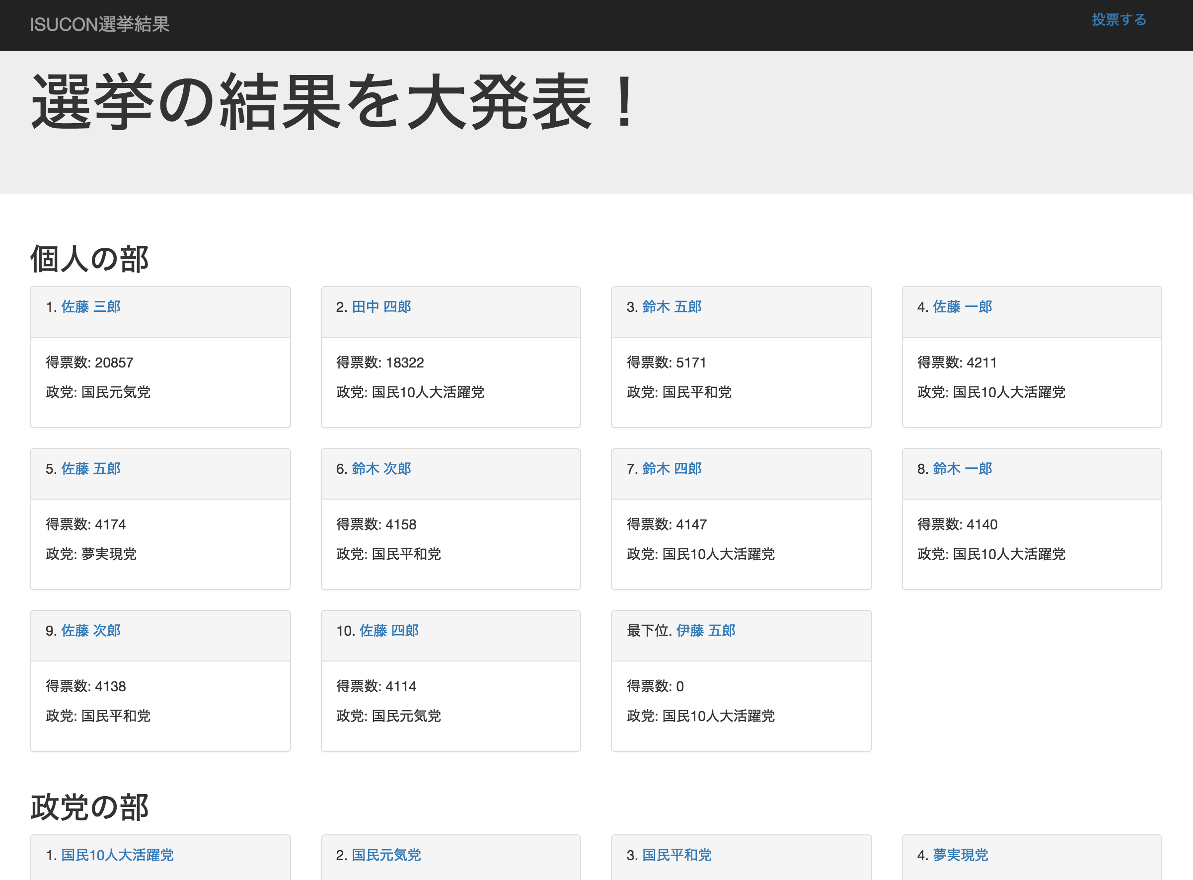Screen dimensions: 1193x880
Task: Click candidate 佐藤 五郎 name
Action: click(x=90, y=469)
